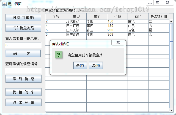Decline rental with 否(N) button
The width and height of the screenshot is (176, 115).
(96, 65)
